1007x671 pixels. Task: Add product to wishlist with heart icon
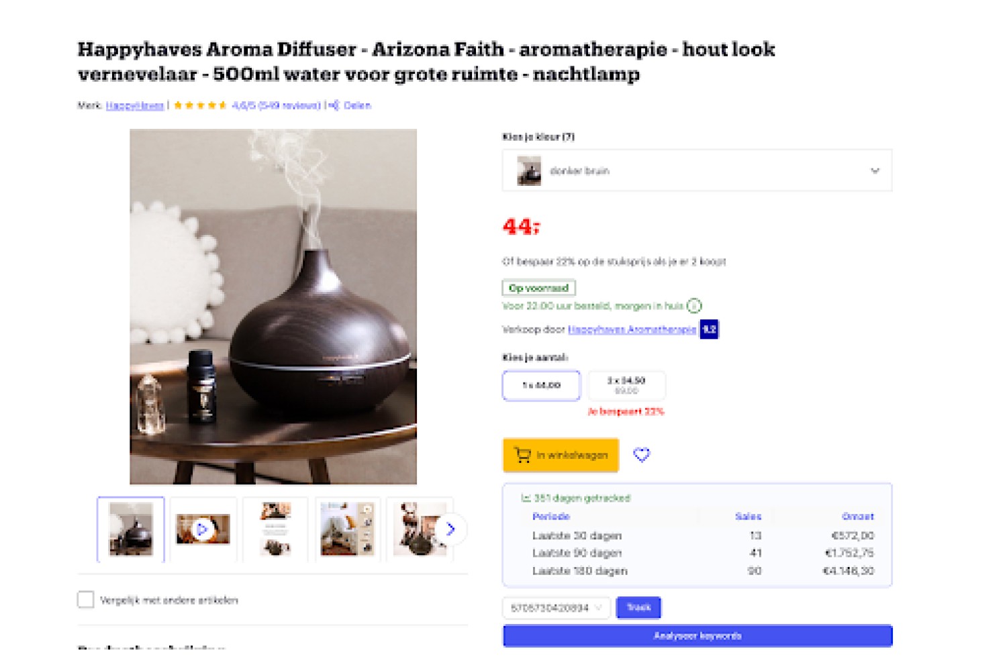(x=642, y=455)
